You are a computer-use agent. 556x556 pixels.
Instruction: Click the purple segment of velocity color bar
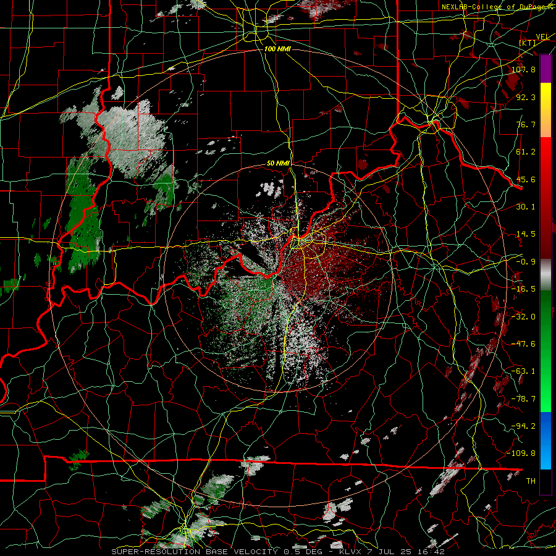[545, 69]
